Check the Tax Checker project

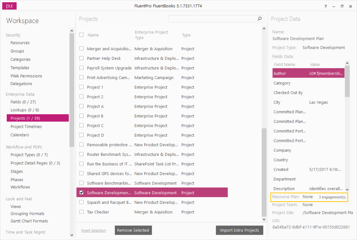tap(81, 212)
